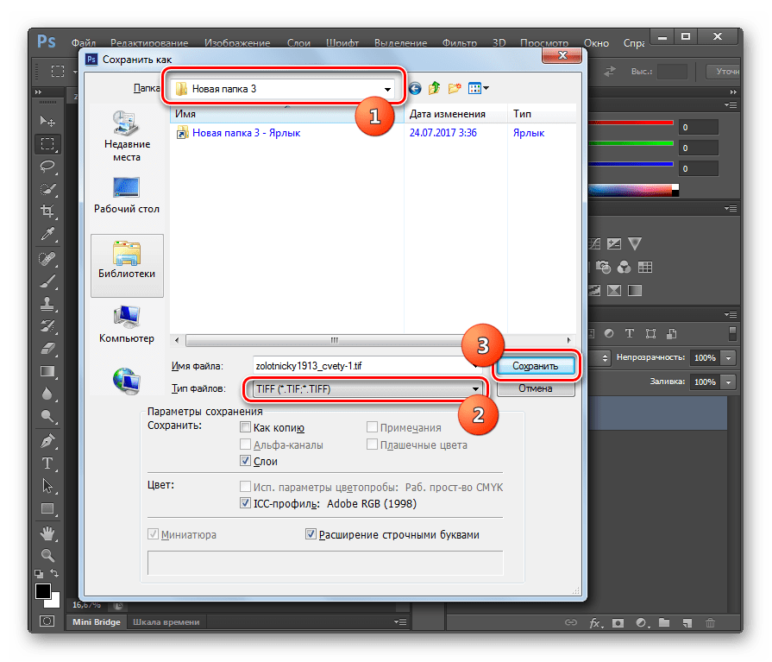Select the Healing Brush tool
The width and height of the screenshot is (772, 662).
[47, 258]
